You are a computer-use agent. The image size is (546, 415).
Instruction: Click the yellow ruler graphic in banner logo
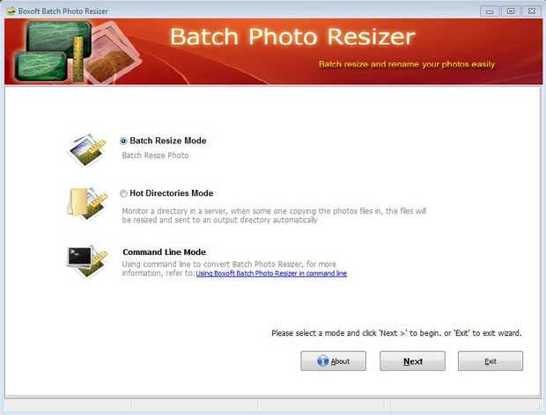pos(78,58)
